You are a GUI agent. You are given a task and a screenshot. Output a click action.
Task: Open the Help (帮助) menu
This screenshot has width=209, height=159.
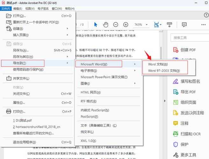pos(70,9)
